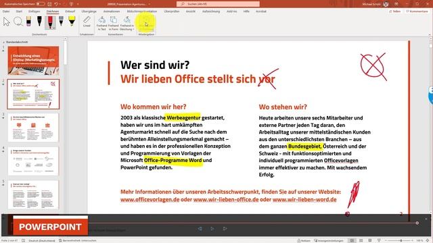Click the Undo arrow in quick access toolbar
433x243 pixels.
[56, 4]
